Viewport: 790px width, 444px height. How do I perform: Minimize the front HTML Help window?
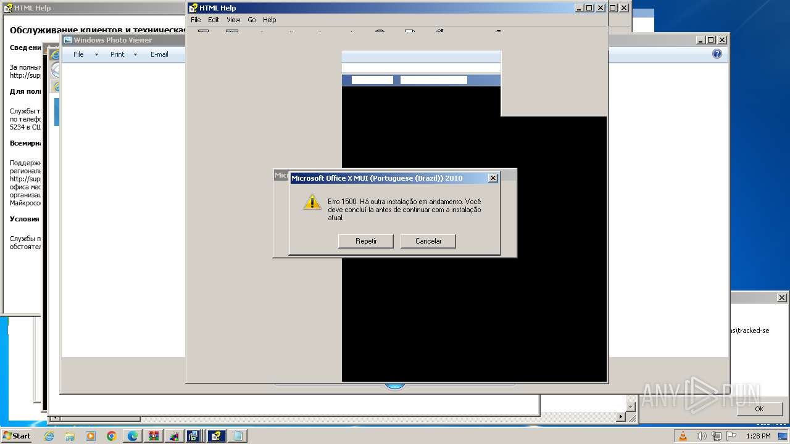(579, 8)
